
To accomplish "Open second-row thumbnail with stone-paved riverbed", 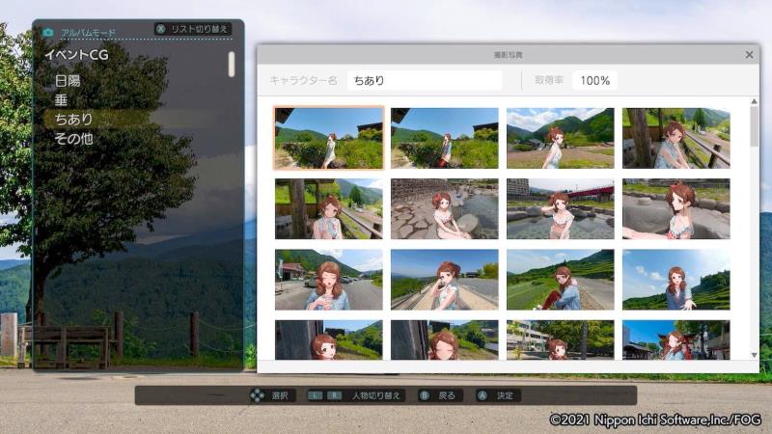I will click(445, 208).
